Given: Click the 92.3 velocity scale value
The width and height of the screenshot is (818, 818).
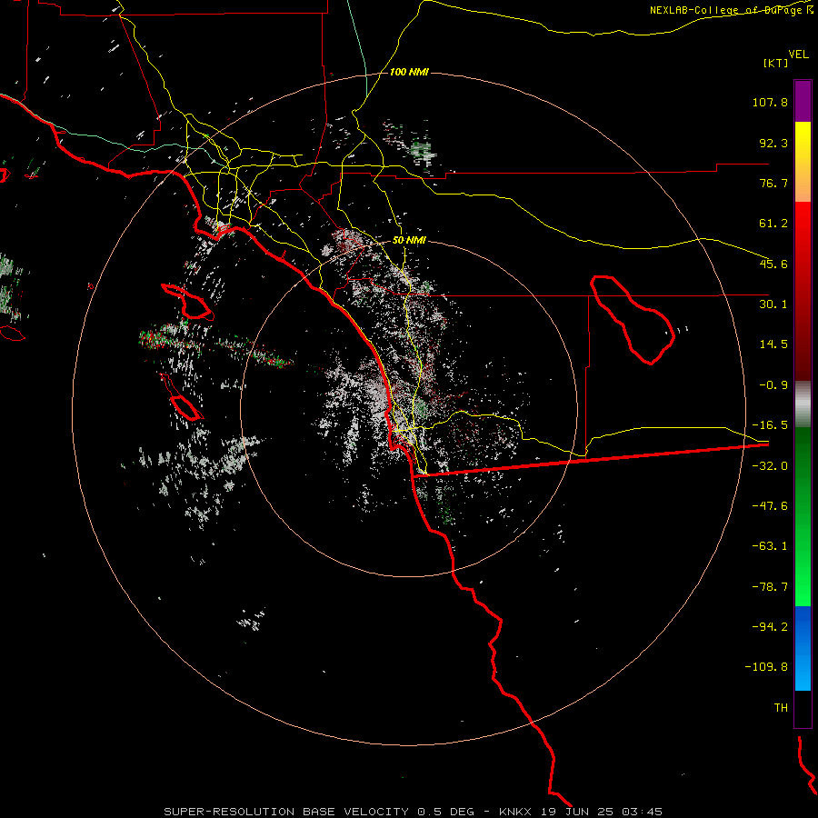Looking at the screenshot, I should click(x=773, y=143).
